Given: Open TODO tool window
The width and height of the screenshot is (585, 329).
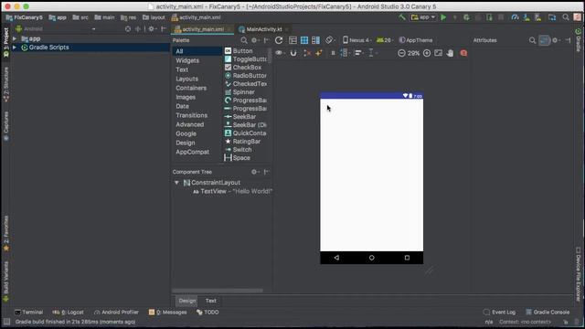Looking at the screenshot, I should (207, 313).
